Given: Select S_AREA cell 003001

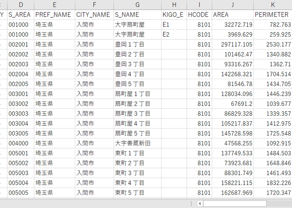Looking at the screenshot, I should coord(21,94).
